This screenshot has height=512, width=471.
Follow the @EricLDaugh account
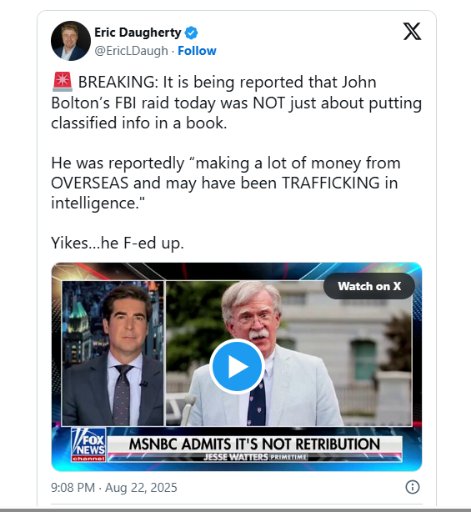click(197, 51)
